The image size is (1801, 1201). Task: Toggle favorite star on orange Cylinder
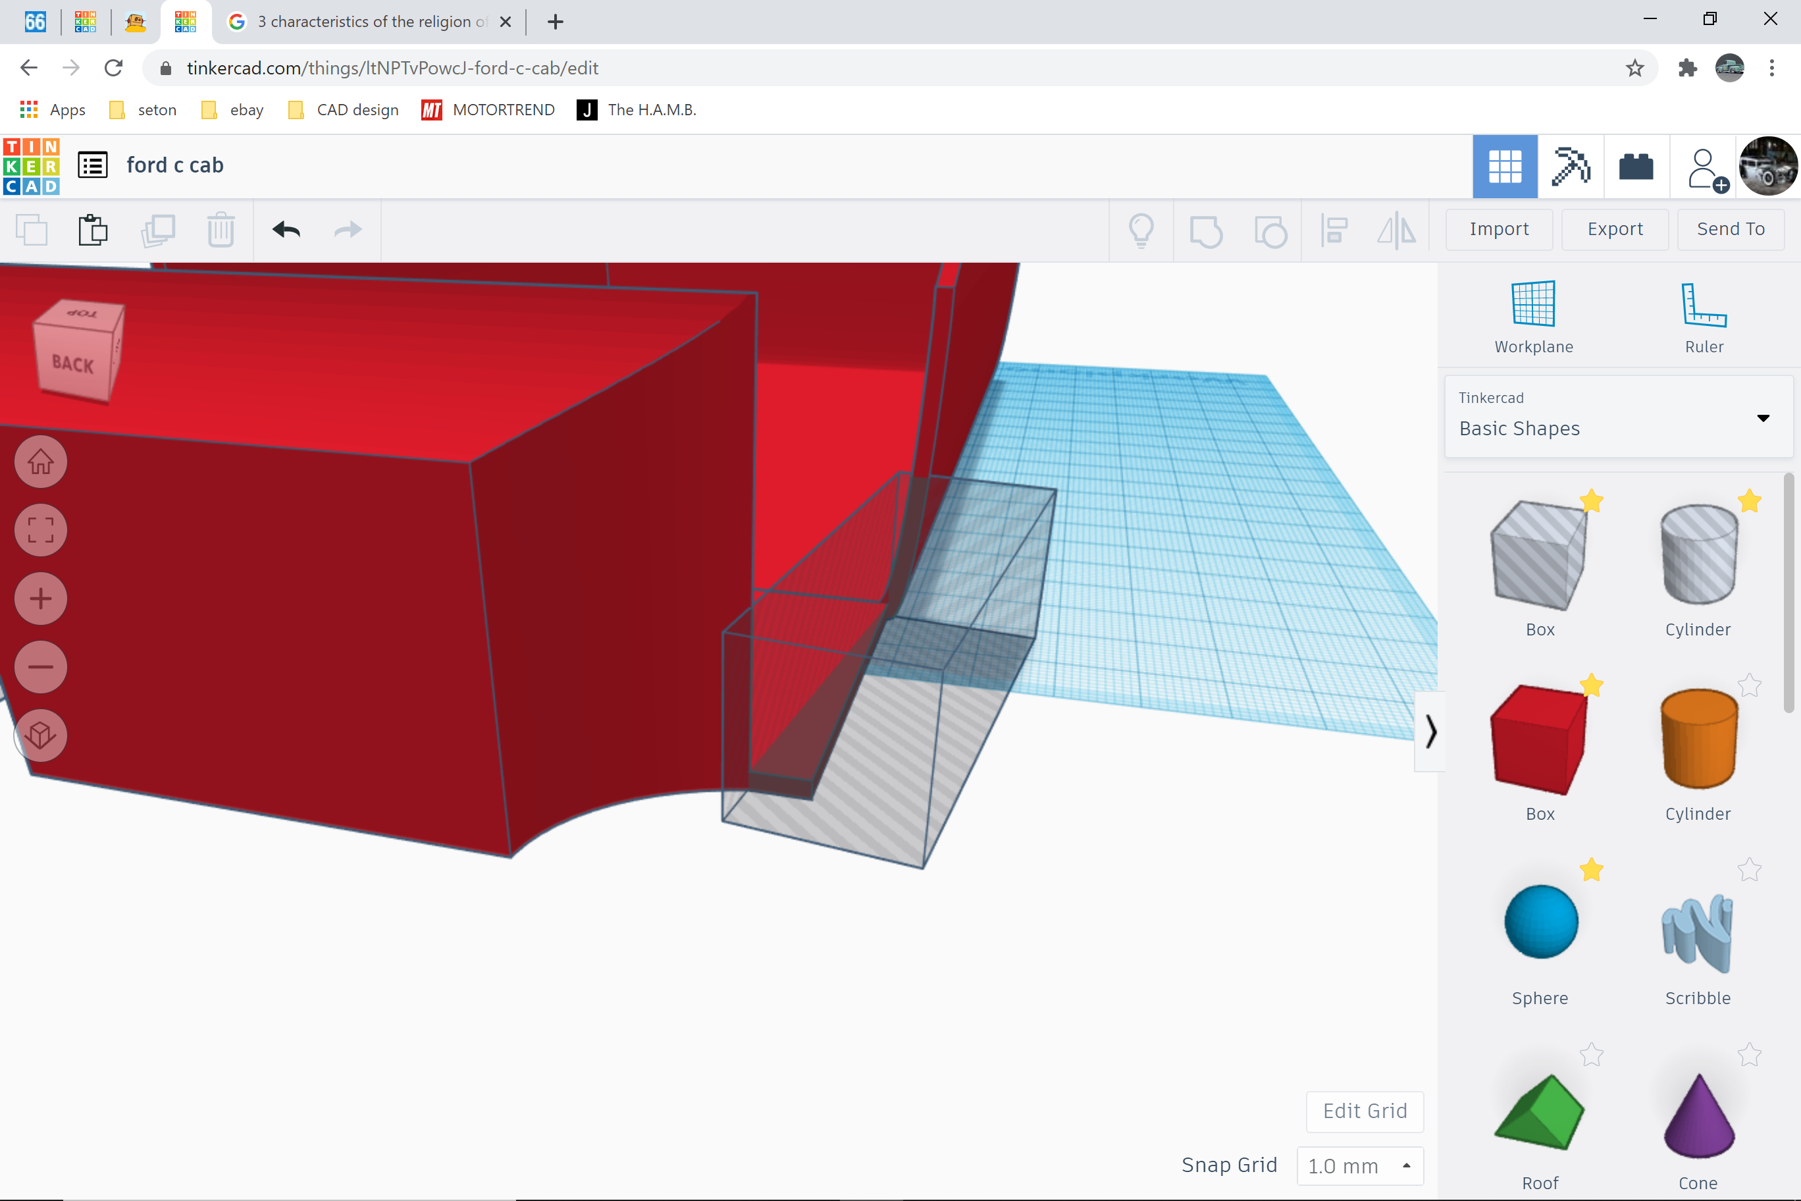coord(1749,685)
